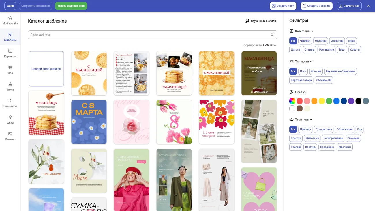The height and width of the screenshot is (211, 375).
Task: Open the Мой дизайн star icon
Action: 10,18
